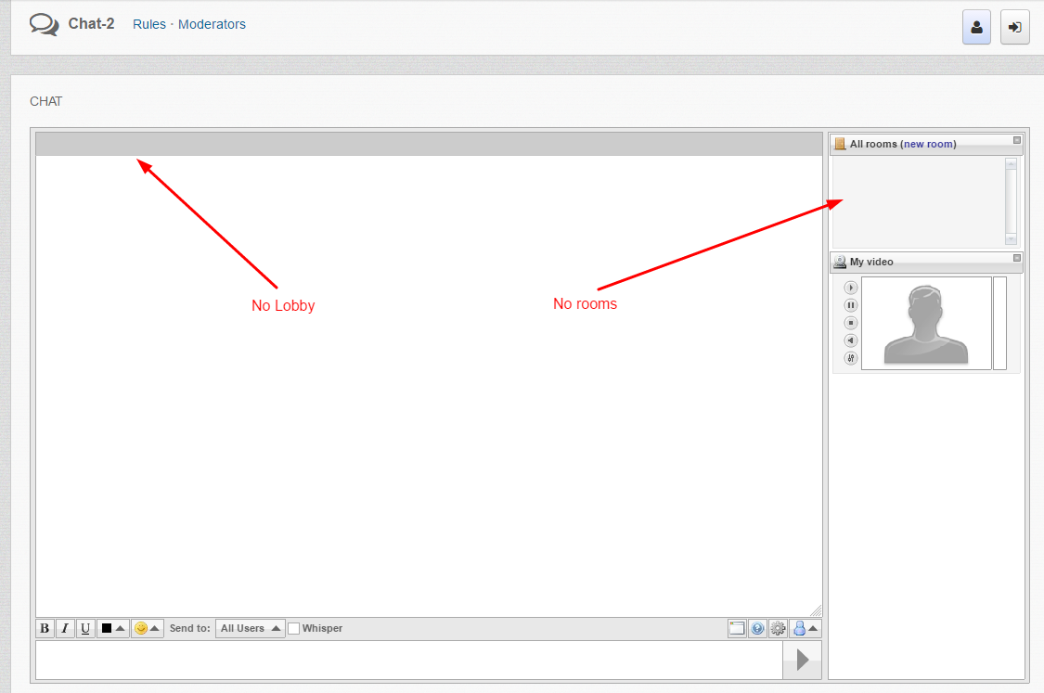Click the CHAT heading text
The width and height of the screenshot is (1044, 693).
pyautogui.click(x=46, y=101)
